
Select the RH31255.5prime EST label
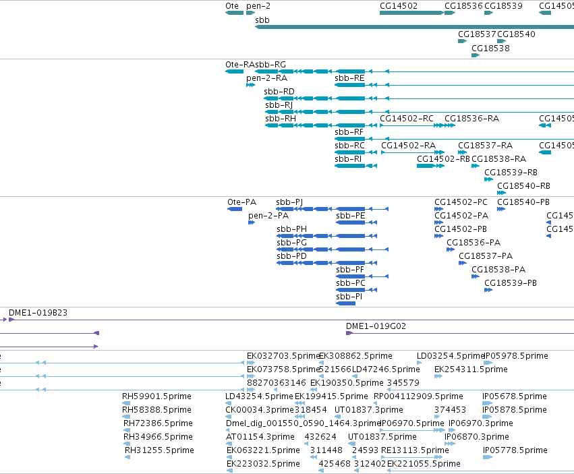(x=160, y=450)
